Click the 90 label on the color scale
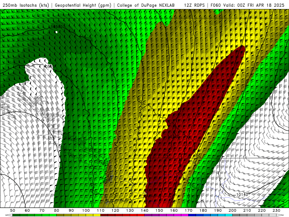The height and width of the screenshot is (217, 289). (x=71, y=210)
